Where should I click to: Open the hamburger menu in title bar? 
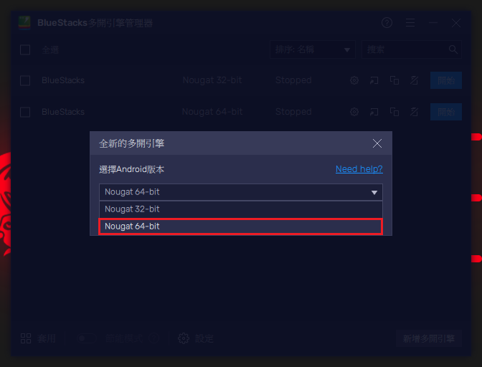click(x=410, y=23)
